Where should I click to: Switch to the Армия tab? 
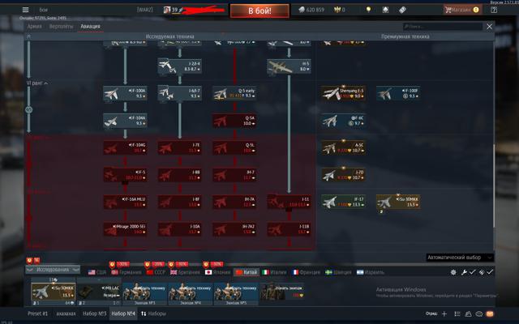(34, 27)
